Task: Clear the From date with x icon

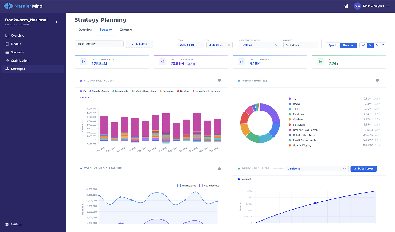Action: pos(201,45)
